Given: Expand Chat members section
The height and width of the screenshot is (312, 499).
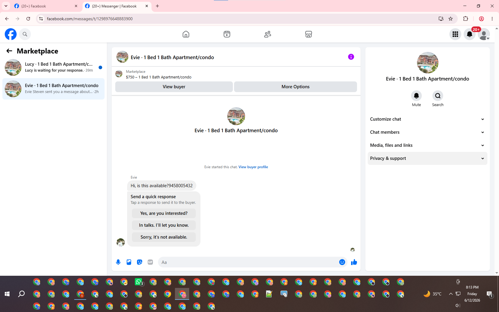Looking at the screenshot, I should click(x=427, y=132).
